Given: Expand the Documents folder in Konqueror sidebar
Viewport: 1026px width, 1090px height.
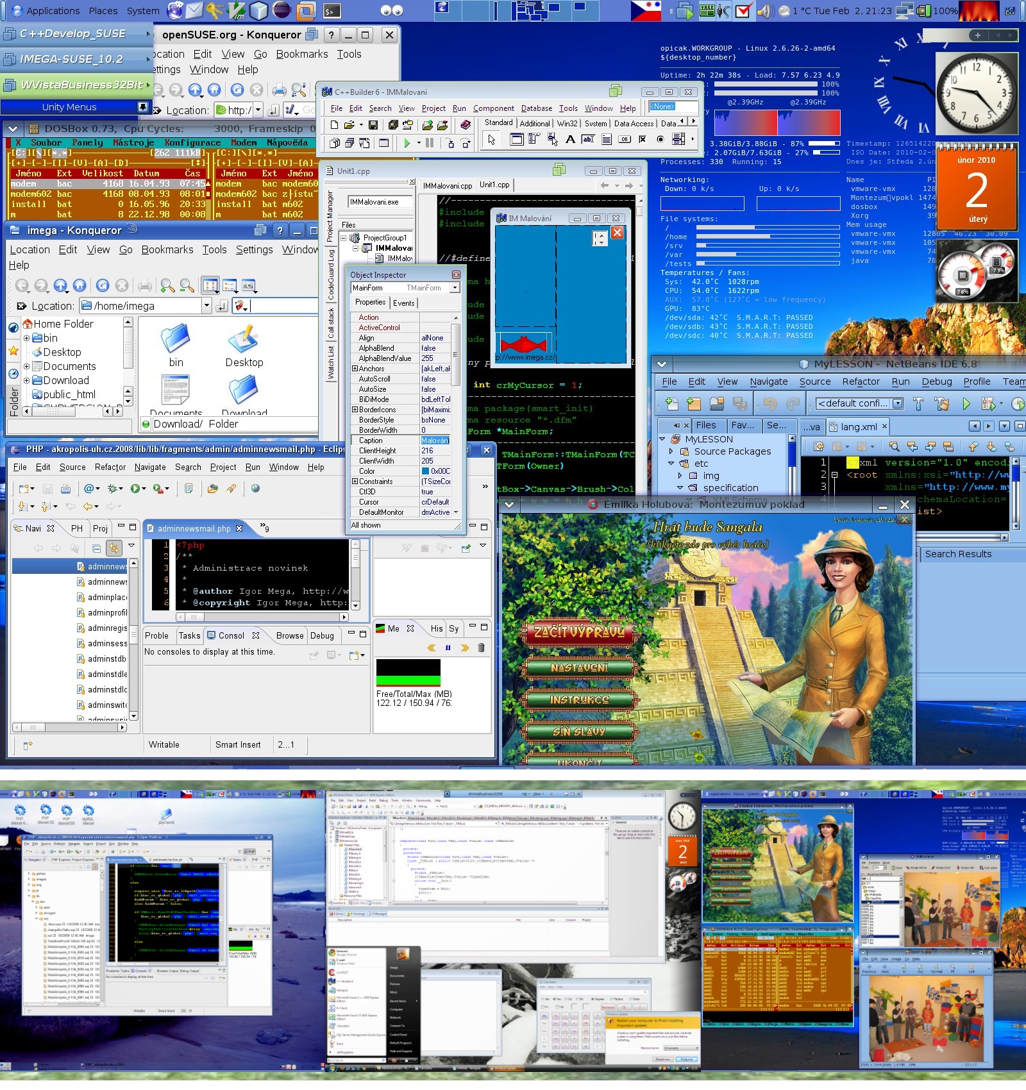Looking at the screenshot, I should point(26,367).
